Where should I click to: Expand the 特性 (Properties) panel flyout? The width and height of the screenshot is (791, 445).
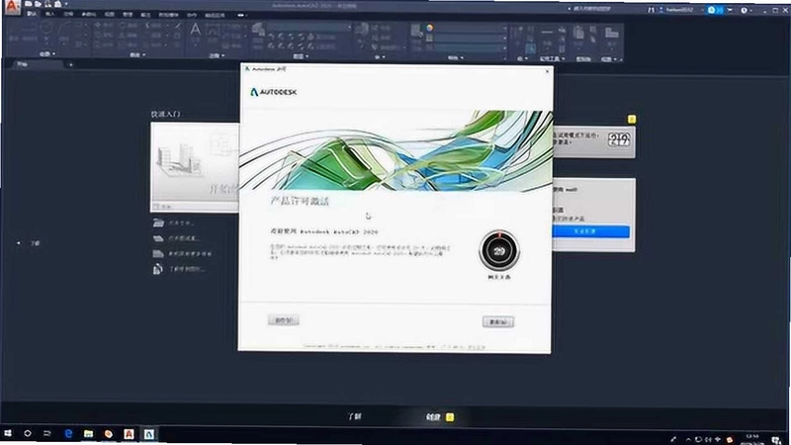point(456,57)
